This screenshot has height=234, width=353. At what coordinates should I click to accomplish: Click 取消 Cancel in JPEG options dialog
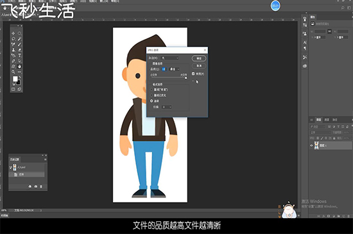click(199, 66)
